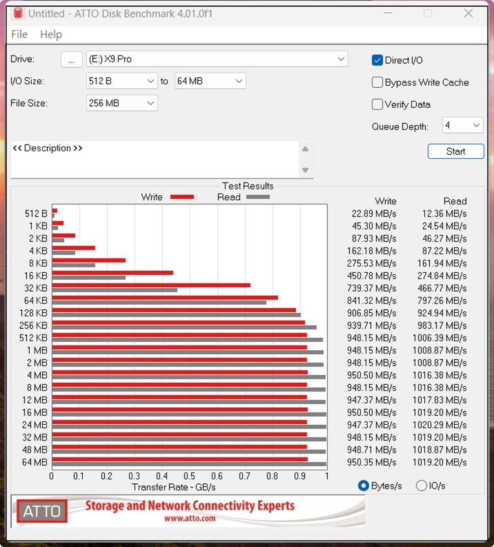Open the Help menu

[x=51, y=34]
